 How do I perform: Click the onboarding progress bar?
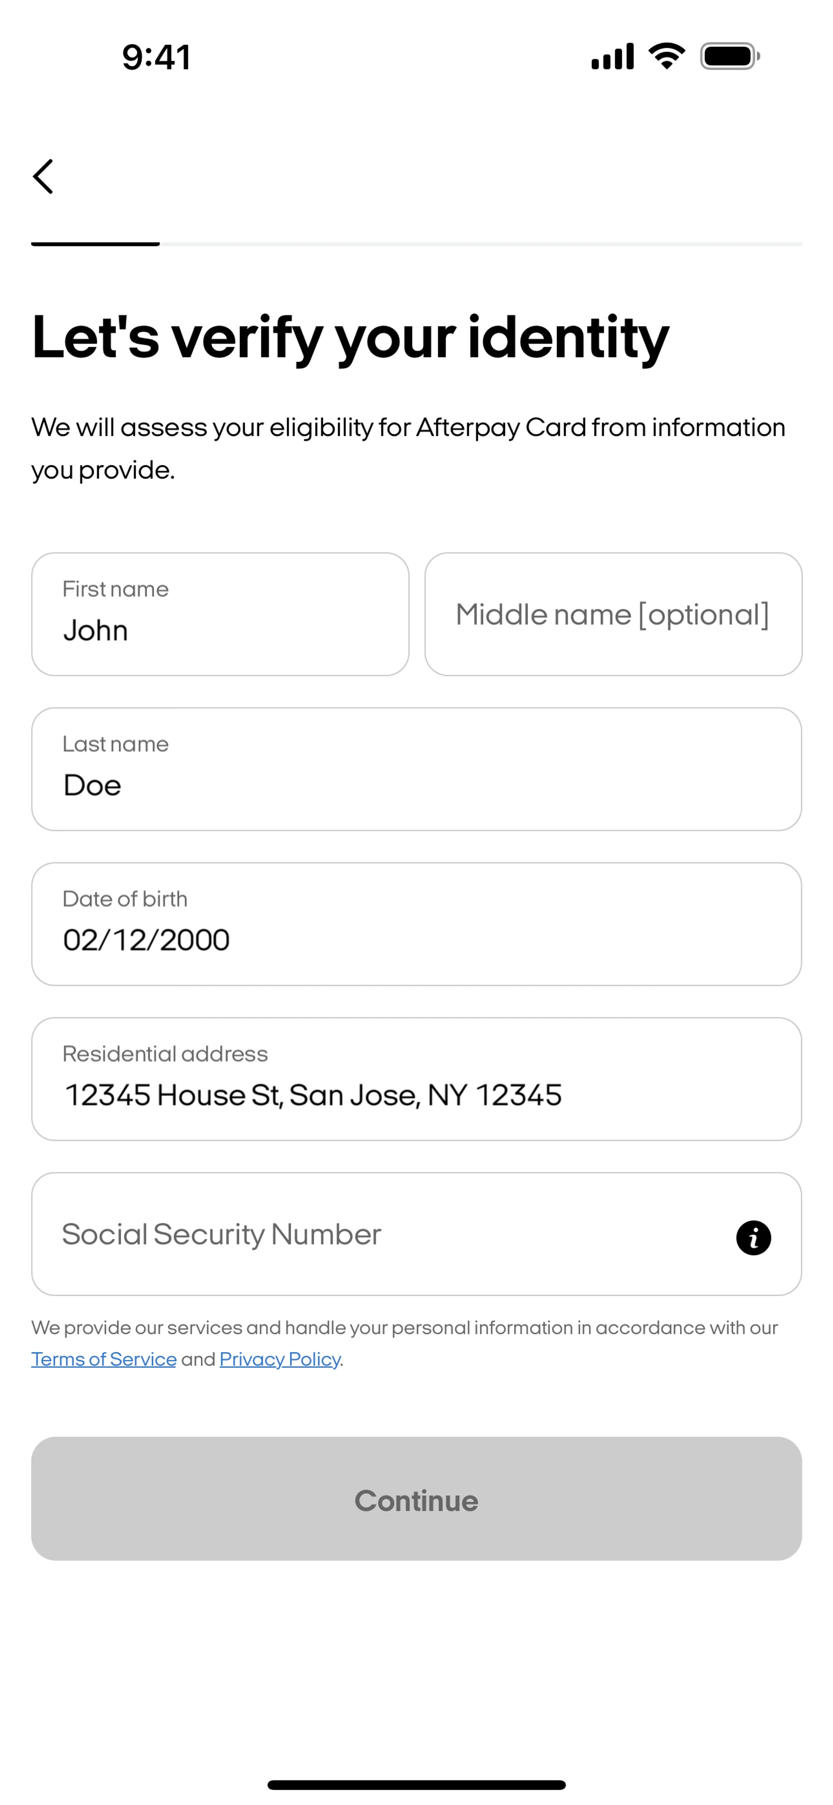416,244
